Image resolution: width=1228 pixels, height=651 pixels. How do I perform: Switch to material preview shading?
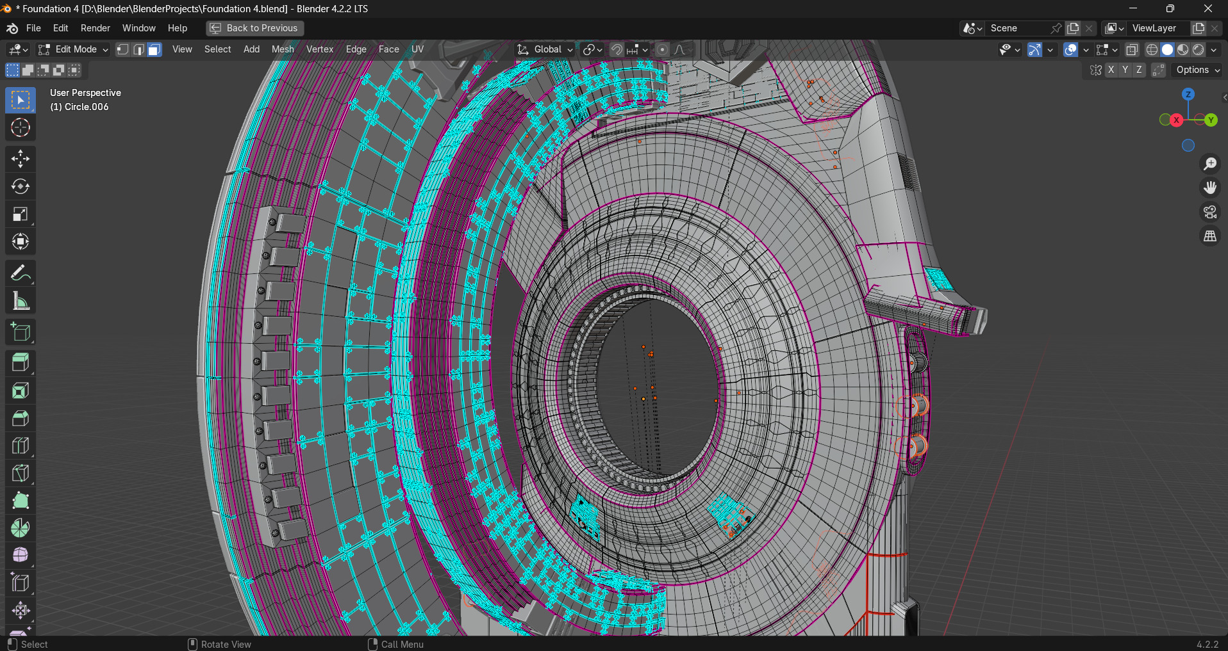point(1183,49)
